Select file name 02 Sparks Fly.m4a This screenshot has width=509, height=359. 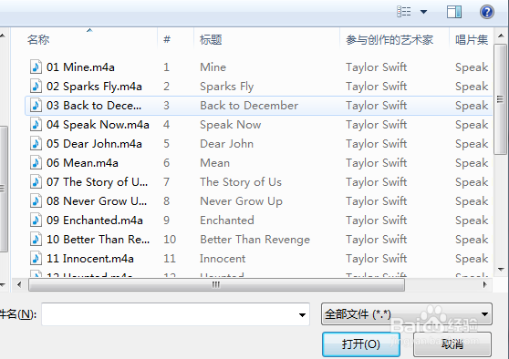[94, 87]
